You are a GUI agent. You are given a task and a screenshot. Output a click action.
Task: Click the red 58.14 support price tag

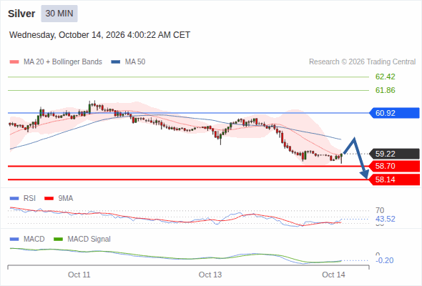(394, 179)
